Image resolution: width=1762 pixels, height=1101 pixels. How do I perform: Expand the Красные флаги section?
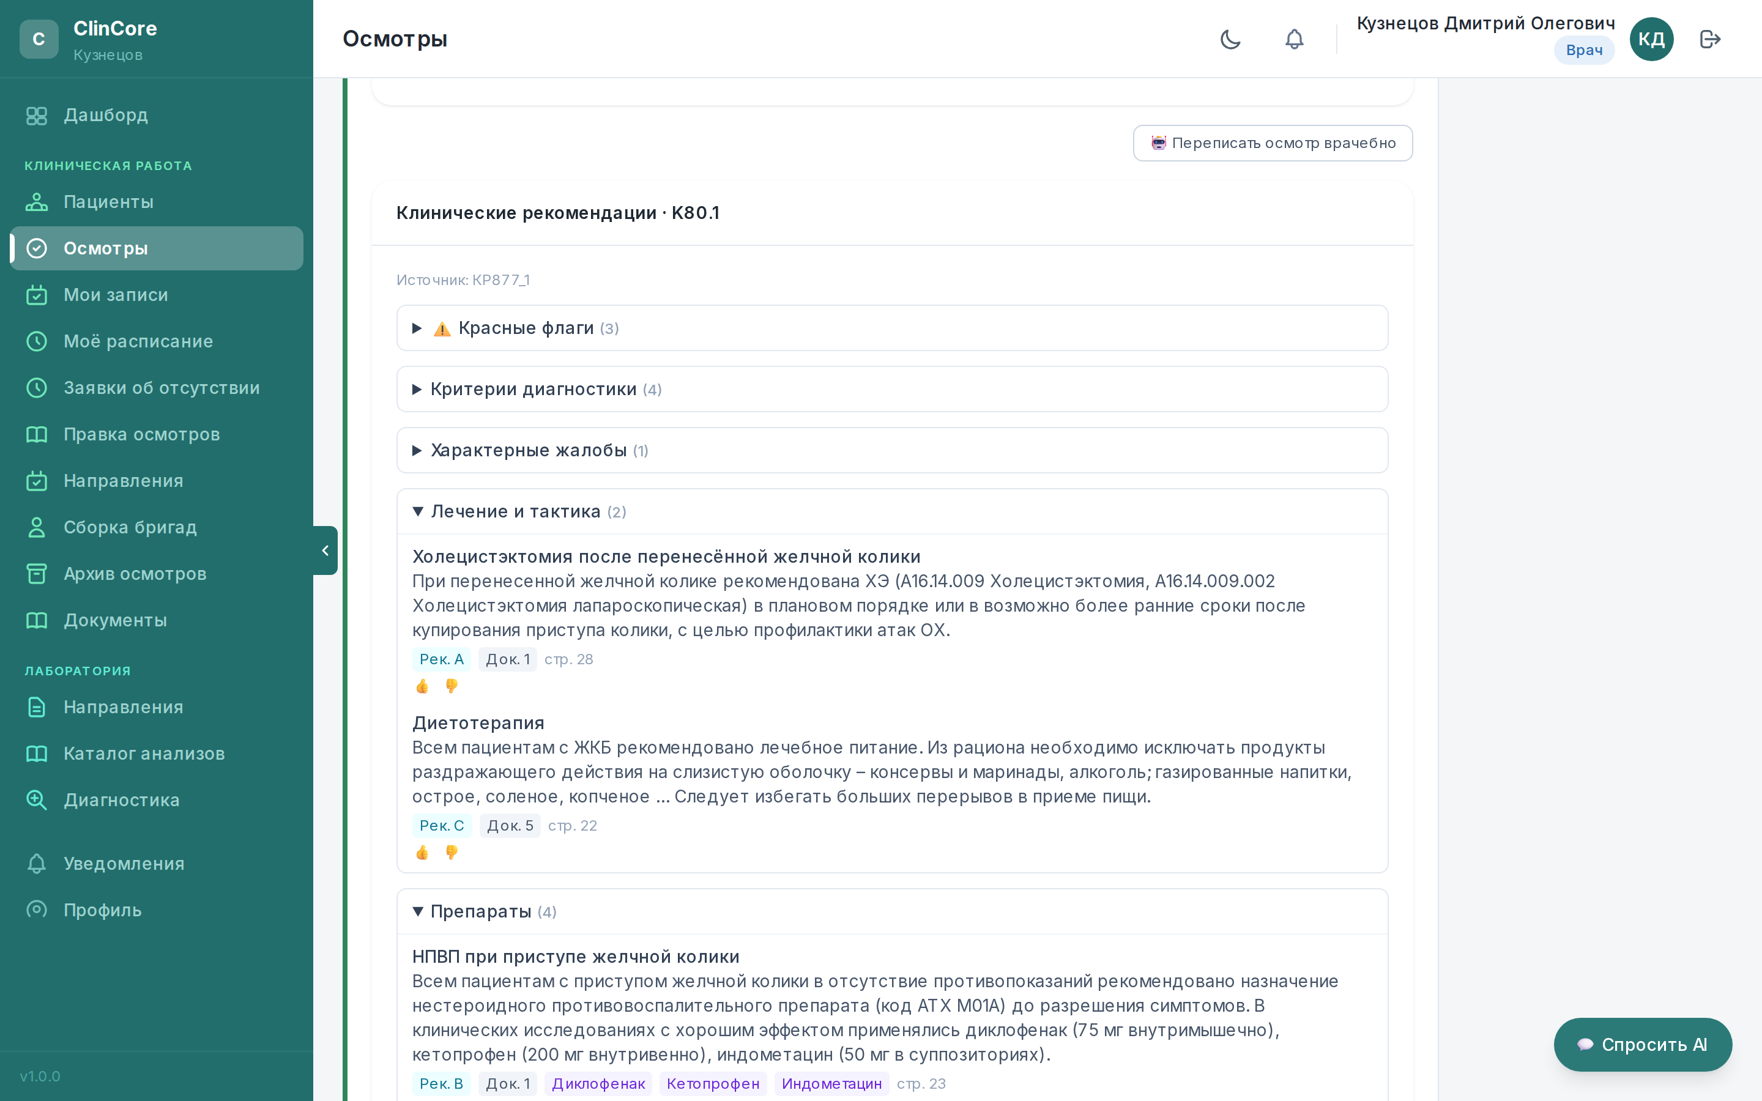pyautogui.click(x=892, y=328)
